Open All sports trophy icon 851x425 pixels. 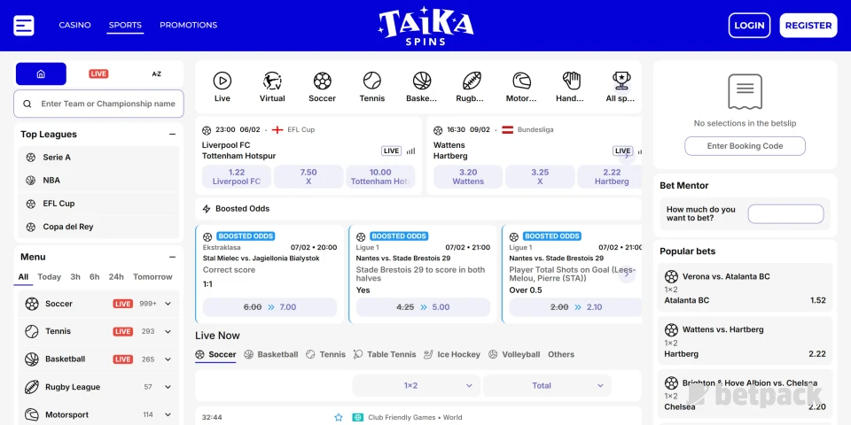coord(621,81)
